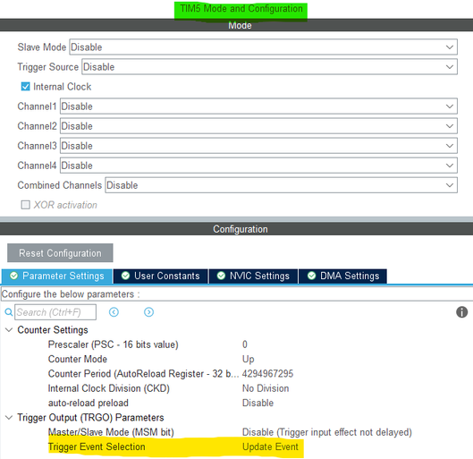Click the Search (Ctrl+F) input field
The width and height of the screenshot is (473, 459).
[55, 312]
